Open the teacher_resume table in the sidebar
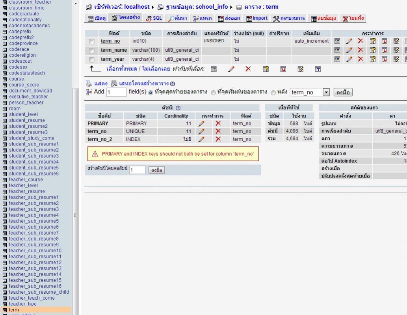This screenshot has height=315, width=407. (x=27, y=191)
